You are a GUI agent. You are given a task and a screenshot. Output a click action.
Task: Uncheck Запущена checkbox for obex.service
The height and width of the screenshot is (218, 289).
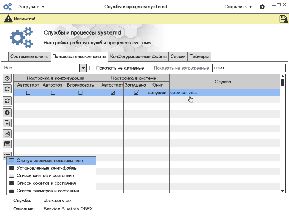click(x=136, y=93)
